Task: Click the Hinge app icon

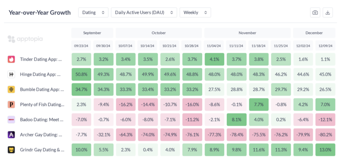Action: point(11,74)
